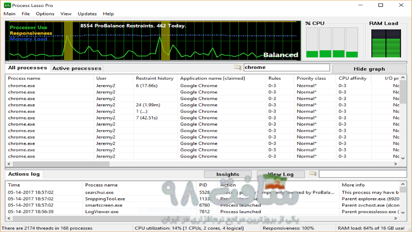
Task: Sort by the Process name column header
Action: coord(49,78)
